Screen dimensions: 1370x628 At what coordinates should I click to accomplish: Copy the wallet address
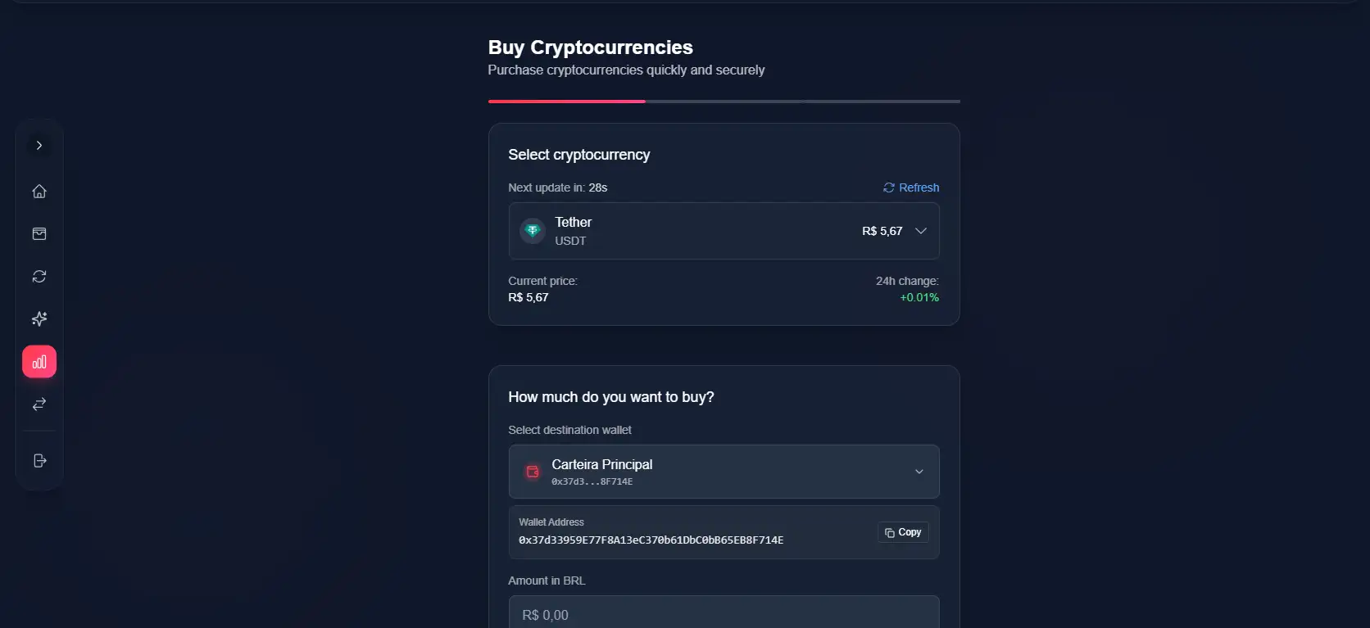click(x=903, y=532)
